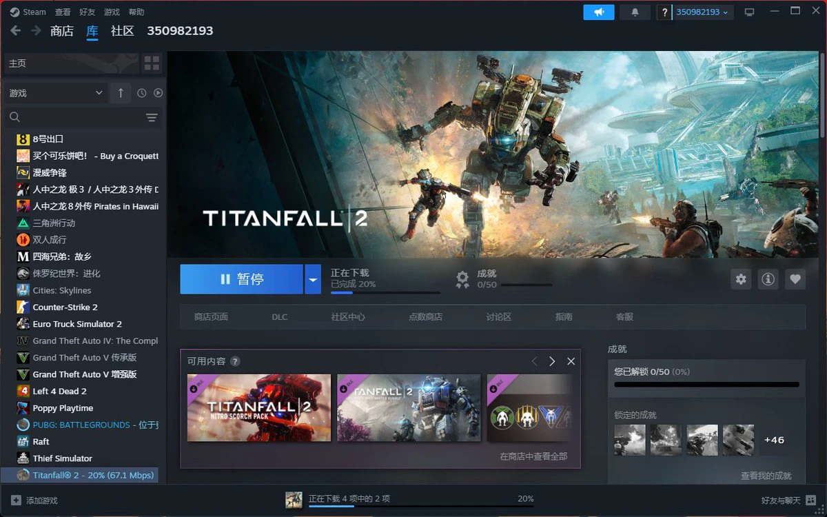
Task: Click the announcements megaphone icon
Action: pyautogui.click(x=598, y=12)
